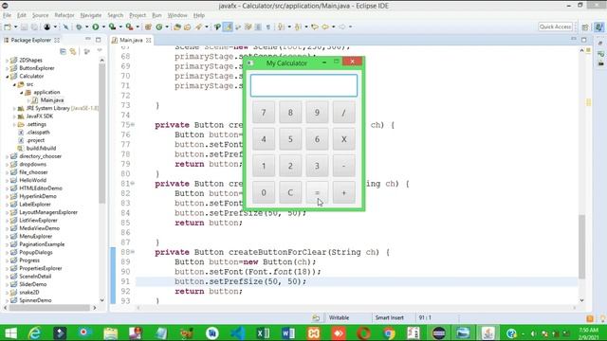Click the X multiply calculator button
Image resolution: width=607 pixels, height=341 pixels.
pyautogui.click(x=343, y=139)
